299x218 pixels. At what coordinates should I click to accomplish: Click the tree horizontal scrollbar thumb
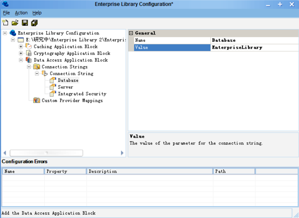coord(46,153)
